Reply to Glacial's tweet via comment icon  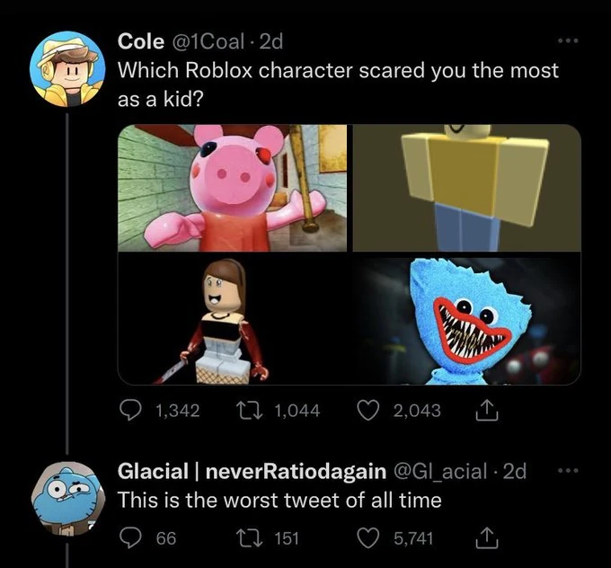coord(131,537)
